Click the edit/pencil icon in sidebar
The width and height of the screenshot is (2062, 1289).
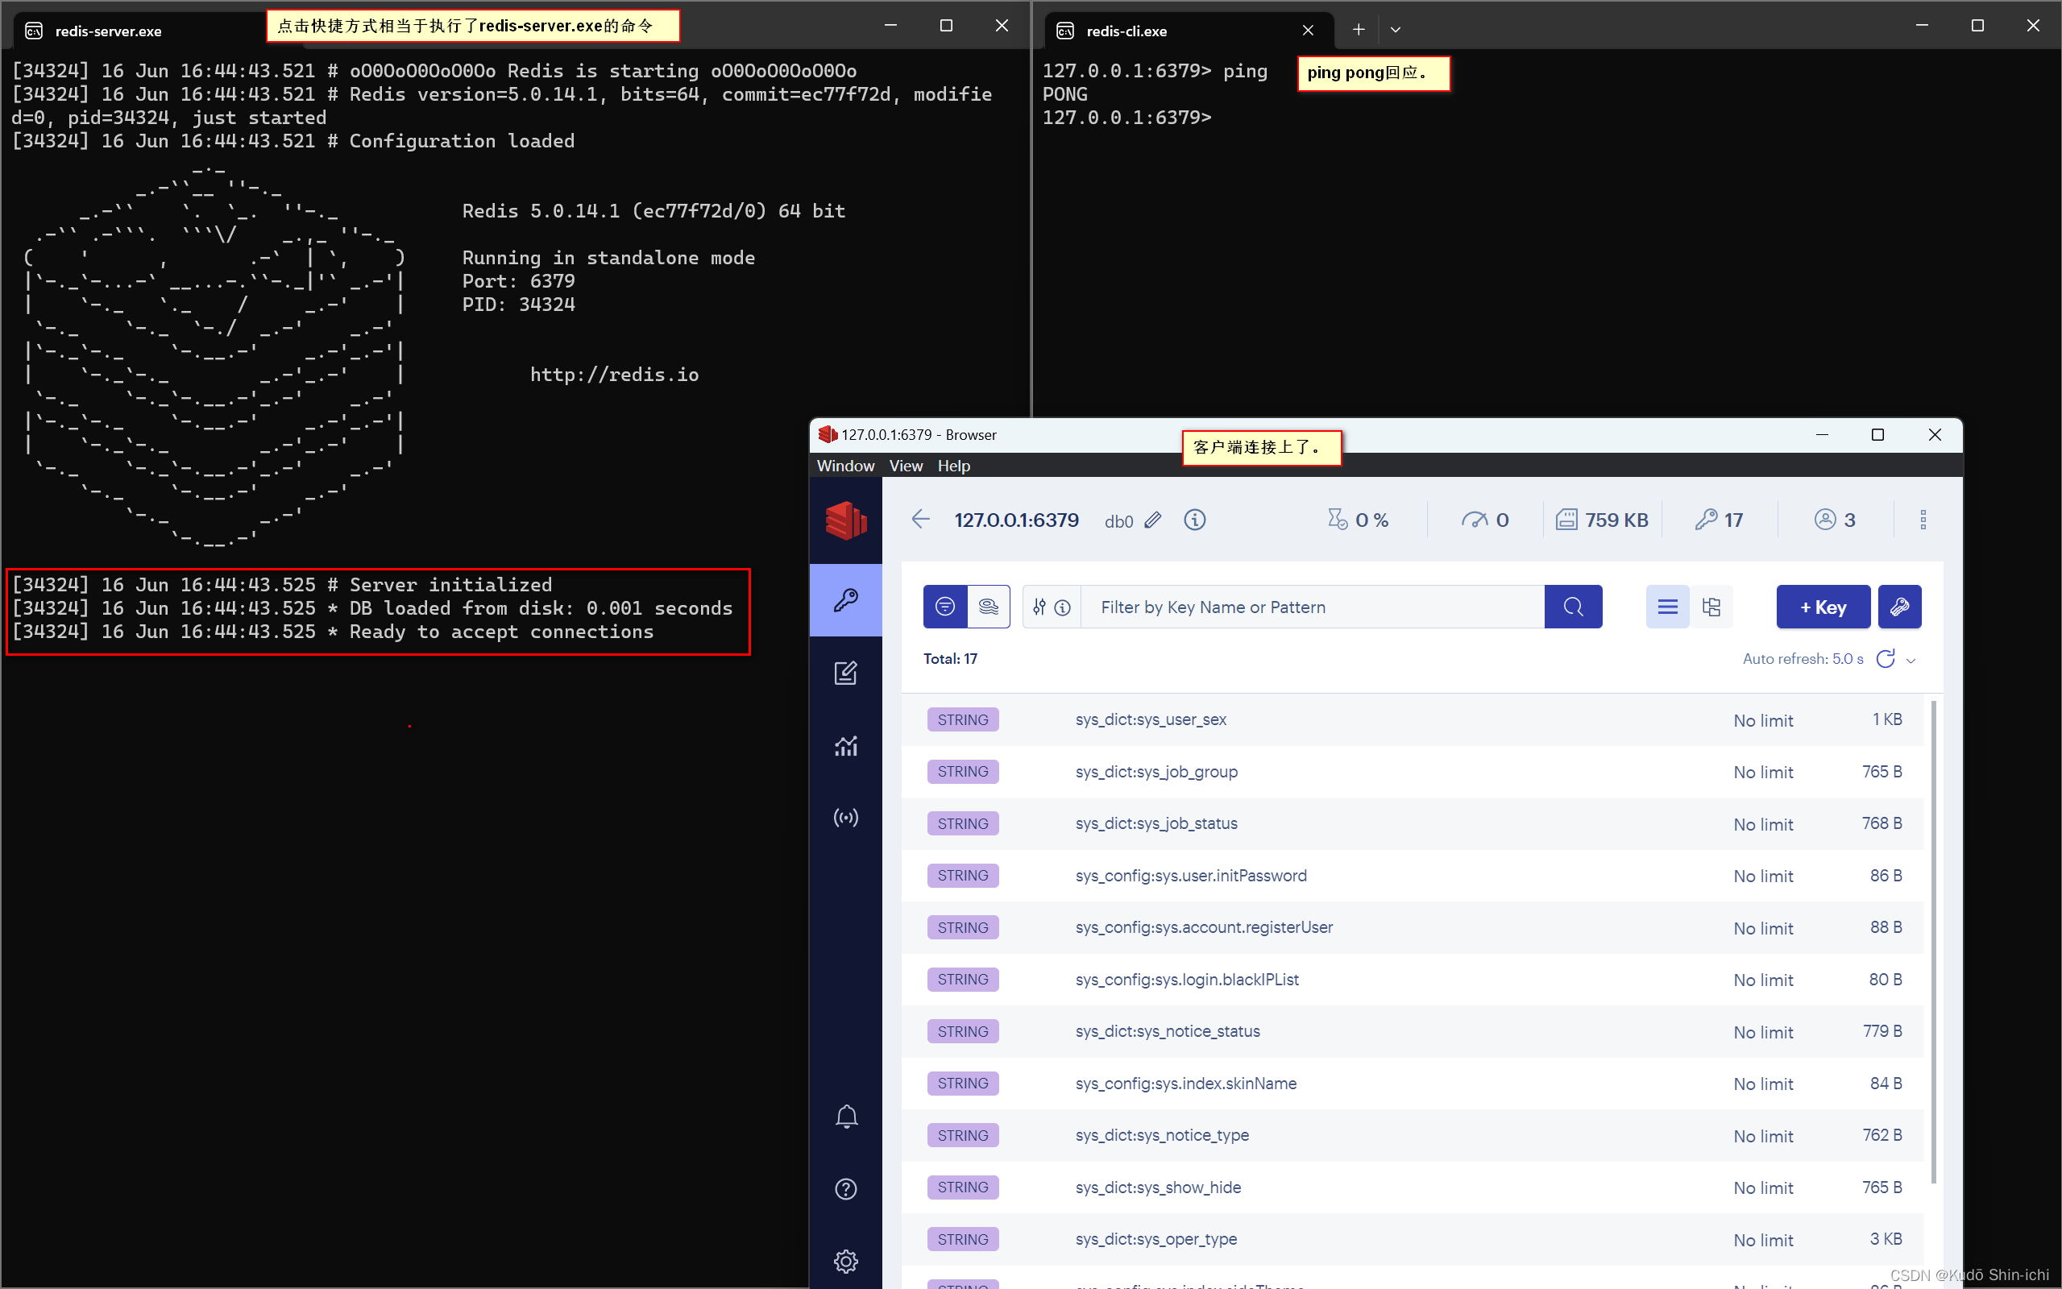[844, 671]
